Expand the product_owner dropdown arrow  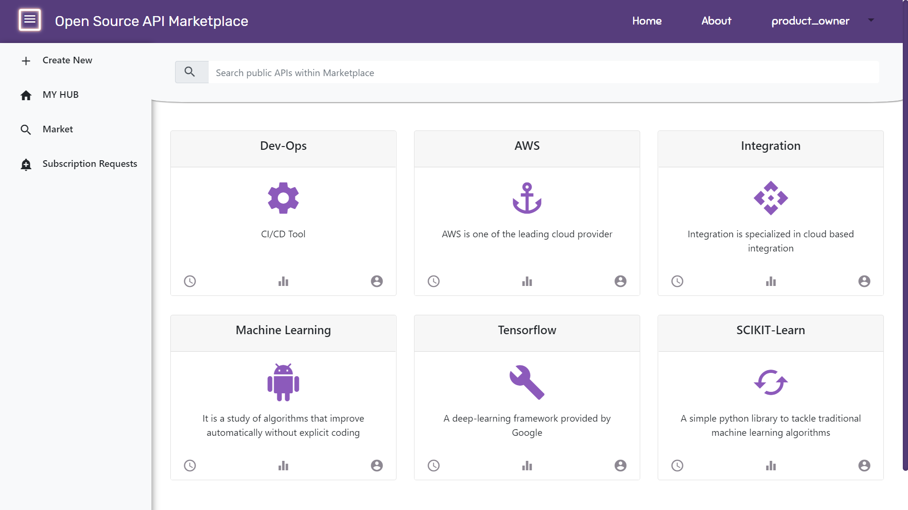[871, 20]
